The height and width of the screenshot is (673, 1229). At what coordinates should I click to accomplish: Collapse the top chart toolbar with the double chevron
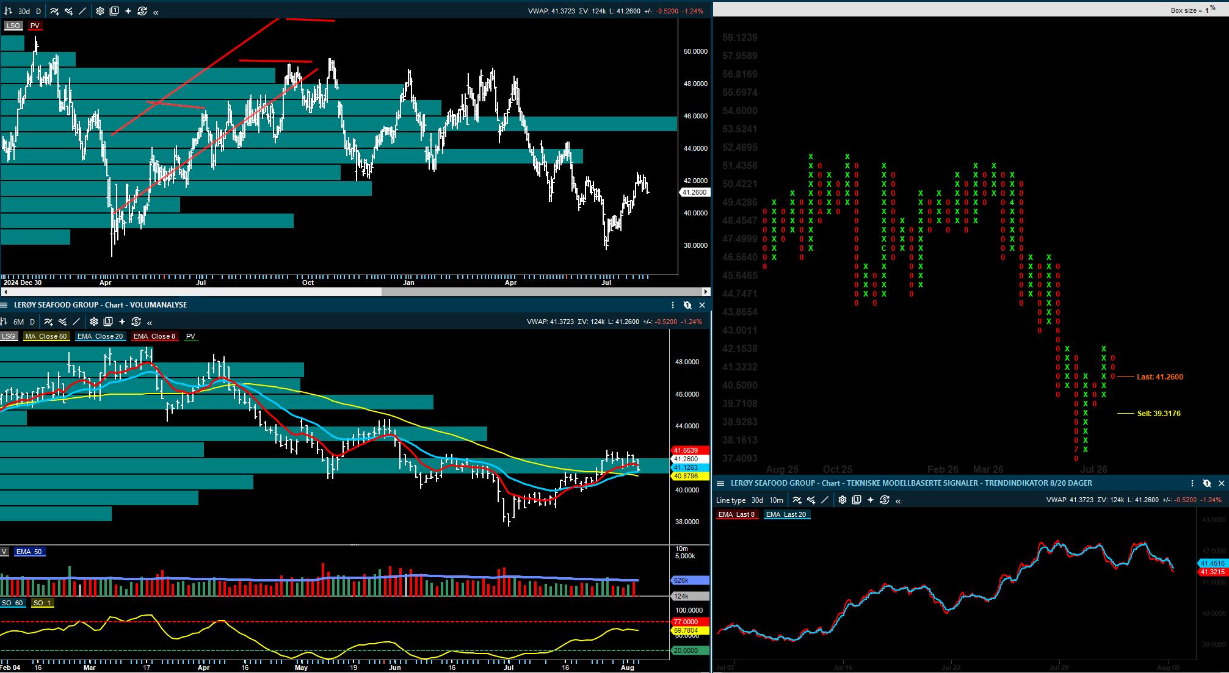(156, 12)
